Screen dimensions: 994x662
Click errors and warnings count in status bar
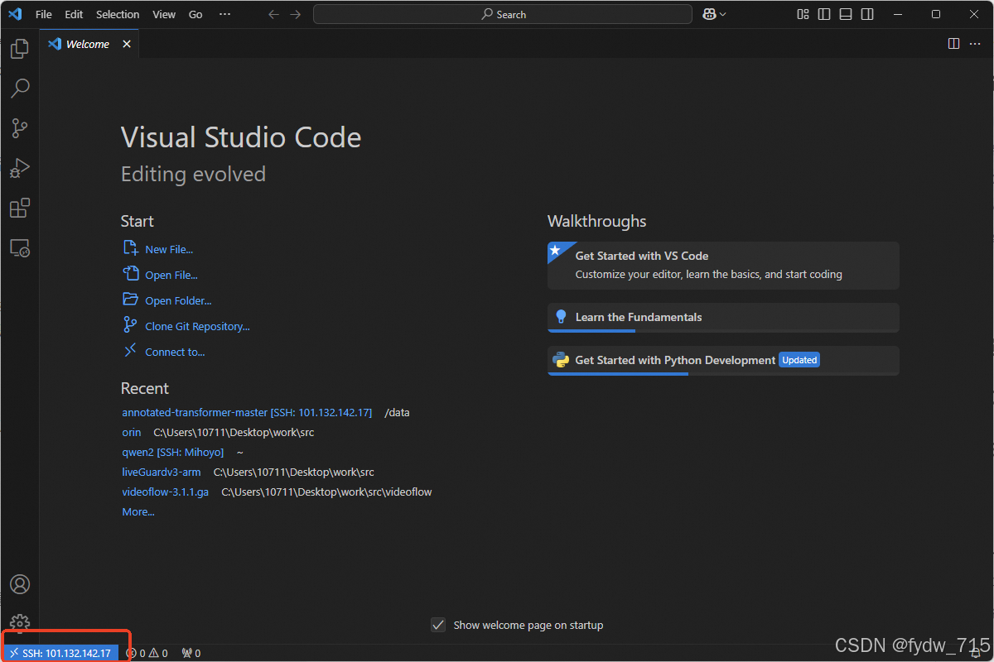tap(147, 653)
